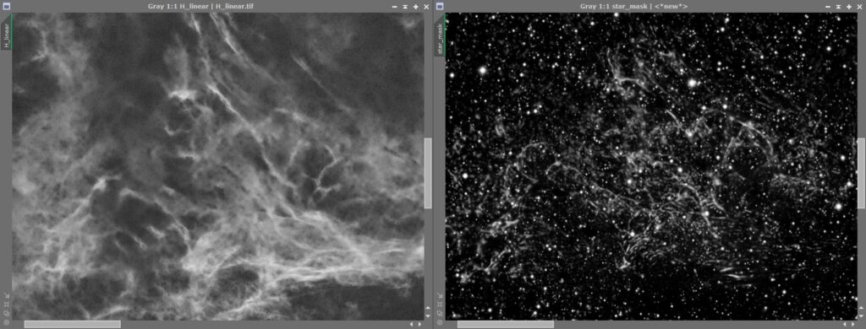866x329 pixels.
Task: Click scroll-up arrow in star_mask window
Action: [861, 308]
